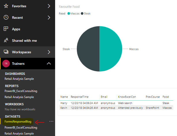Expand the Favorites flyout chevron
The height and width of the screenshot is (136, 177).
point(49,6)
